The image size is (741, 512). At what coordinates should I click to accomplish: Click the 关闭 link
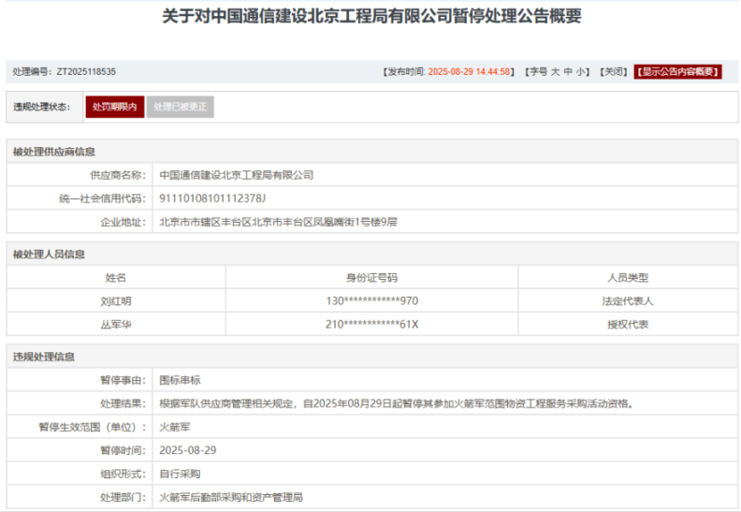[x=614, y=72]
